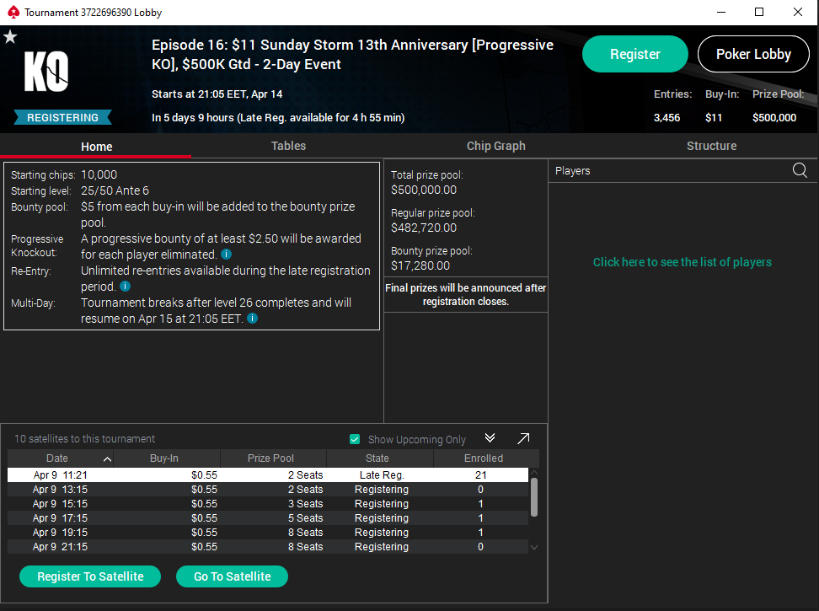Open info icon next to Re-Entry text
This screenshot has height=611, width=819.
click(125, 287)
